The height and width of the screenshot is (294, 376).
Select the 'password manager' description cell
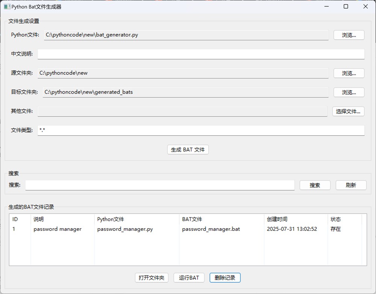tap(62, 229)
